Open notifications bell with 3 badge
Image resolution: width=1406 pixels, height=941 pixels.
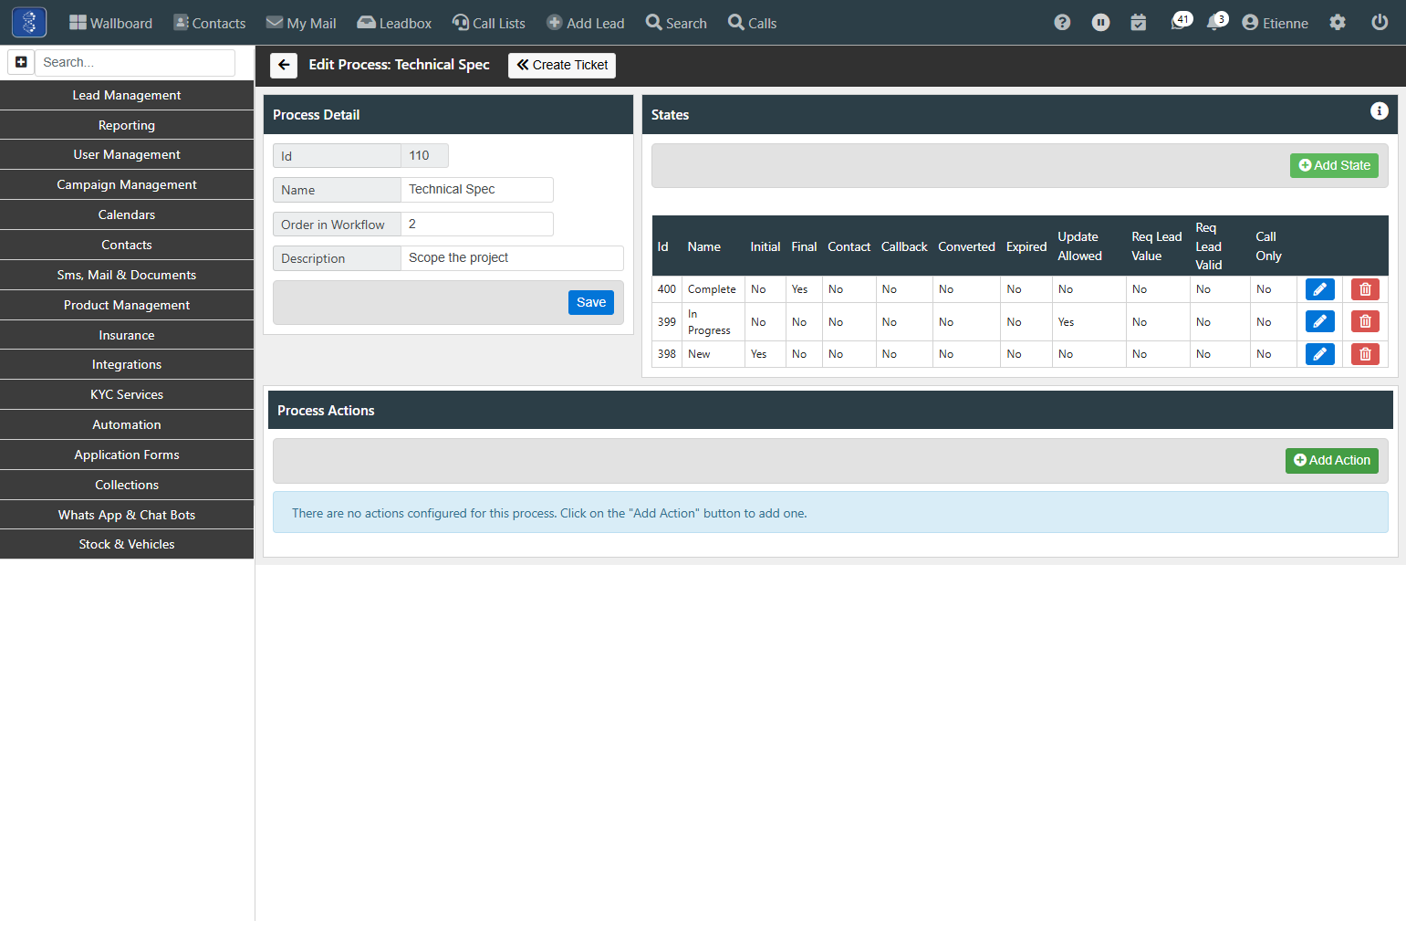(1217, 22)
